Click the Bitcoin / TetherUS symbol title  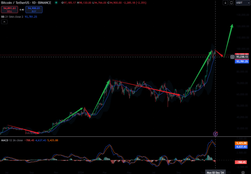26,3
